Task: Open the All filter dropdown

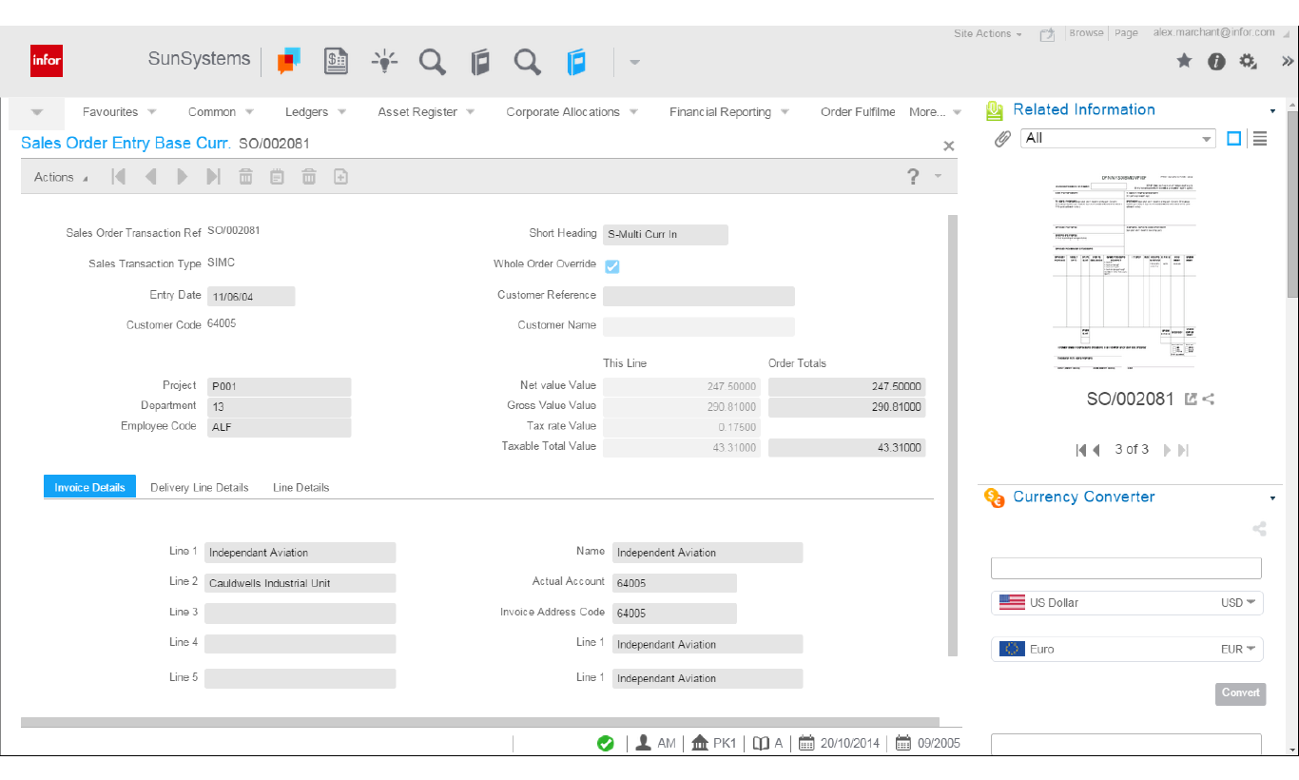Action: tap(1118, 138)
